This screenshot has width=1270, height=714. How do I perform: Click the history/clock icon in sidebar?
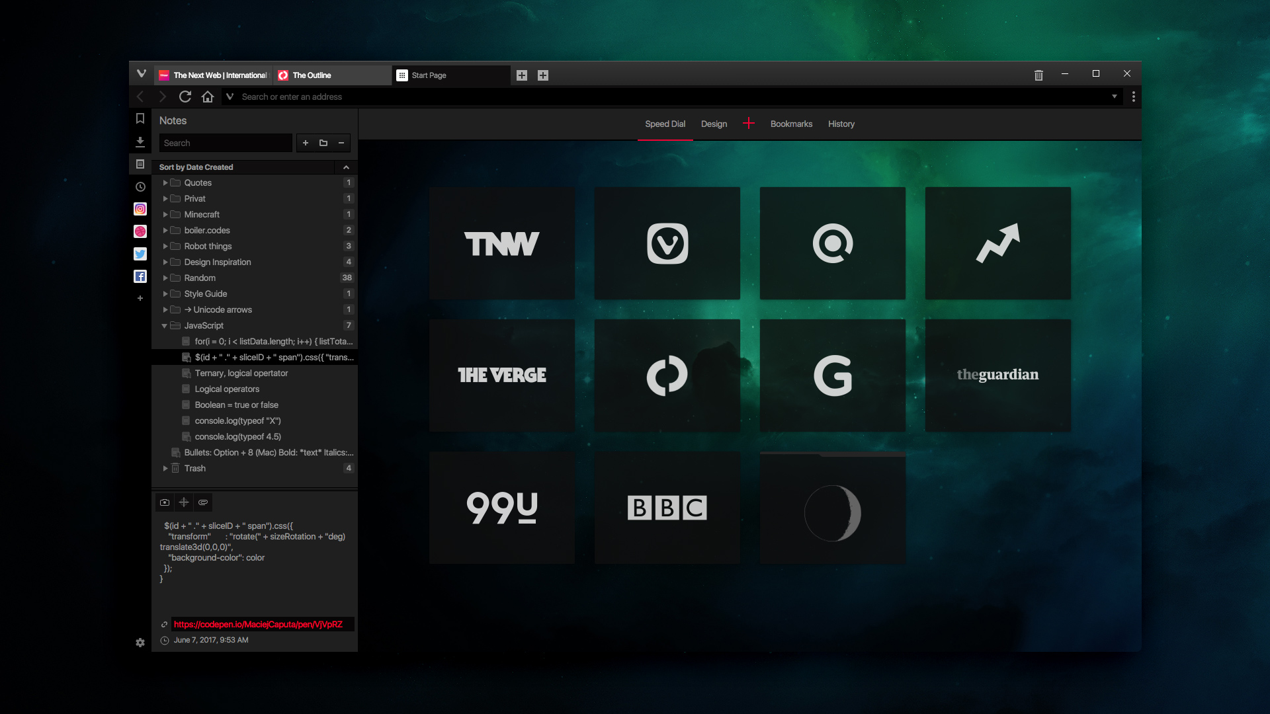pyautogui.click(x=140, y=186)
